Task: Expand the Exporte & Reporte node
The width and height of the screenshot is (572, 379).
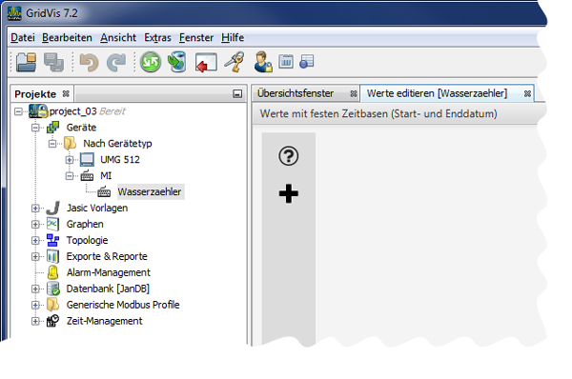Action: (35, 256)
